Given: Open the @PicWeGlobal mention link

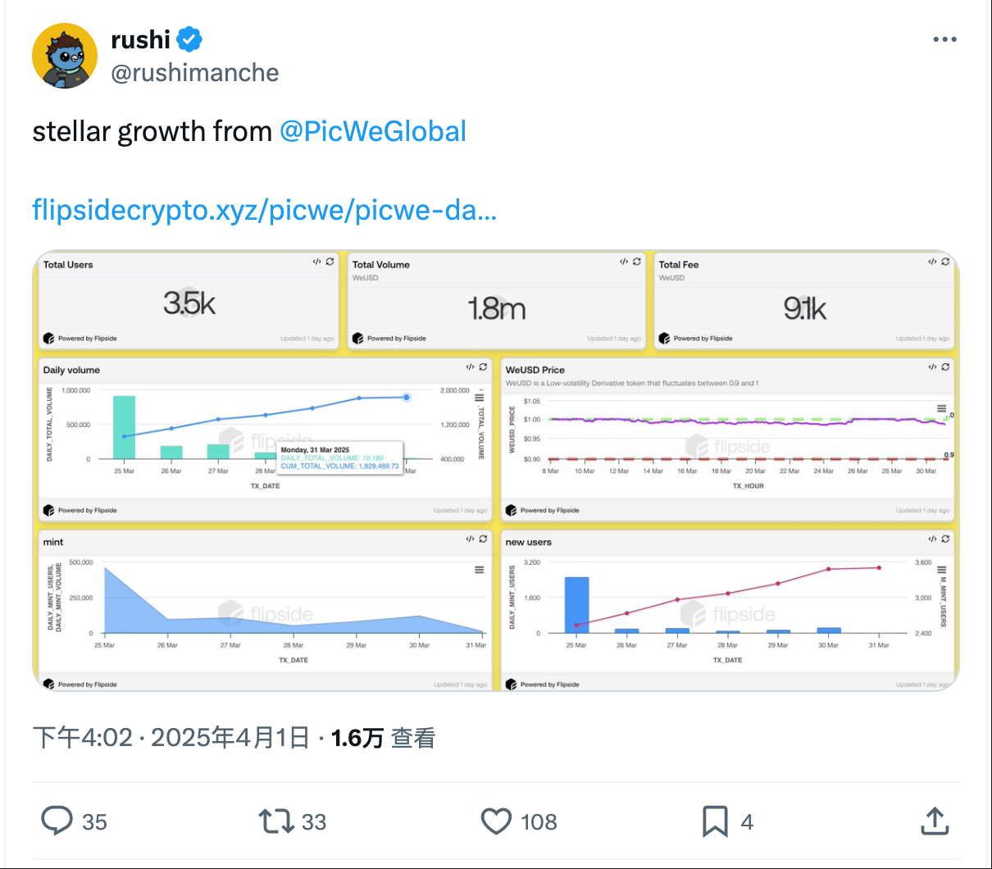Looking at the screenshot, I should pos(373,131).
